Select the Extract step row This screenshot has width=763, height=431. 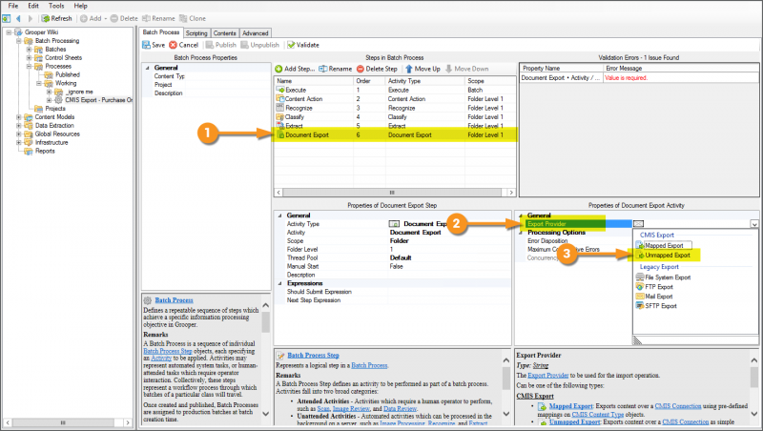395,126
